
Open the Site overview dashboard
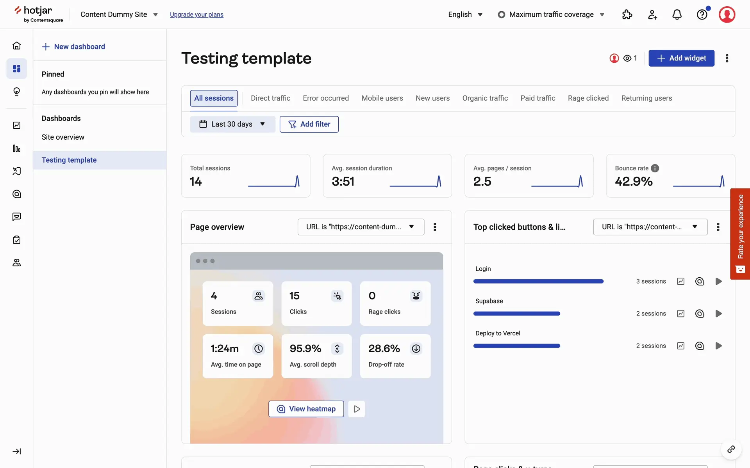point(63,137)
